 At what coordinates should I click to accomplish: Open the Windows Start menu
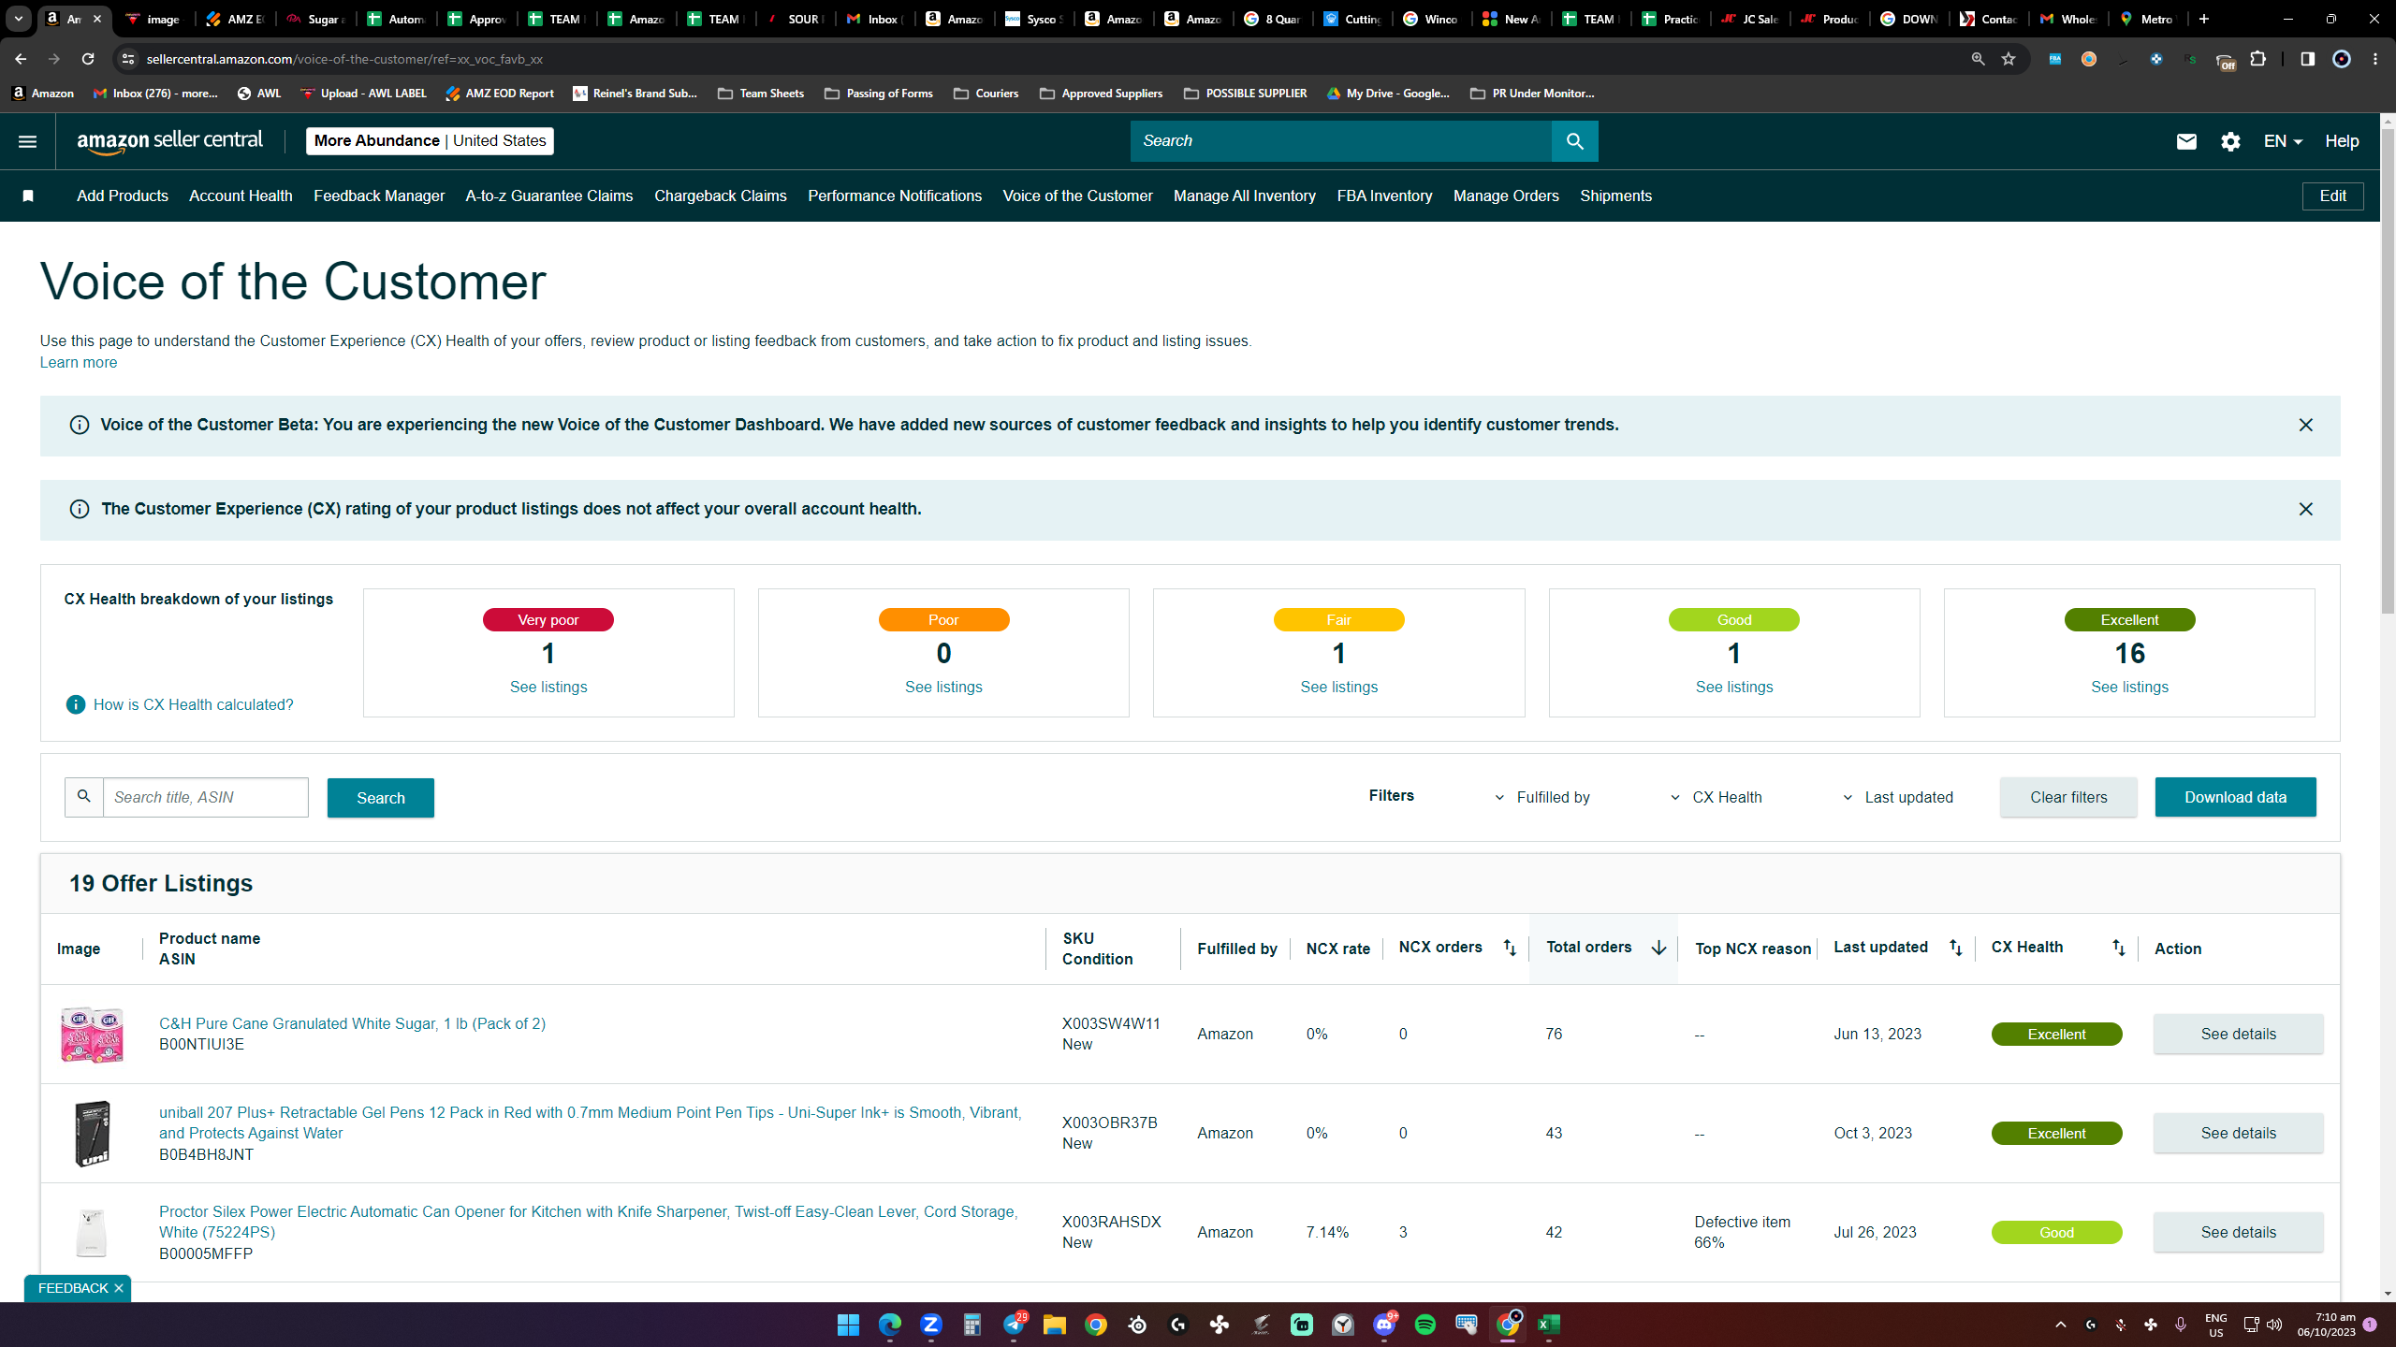click(x=848, y=1325)
